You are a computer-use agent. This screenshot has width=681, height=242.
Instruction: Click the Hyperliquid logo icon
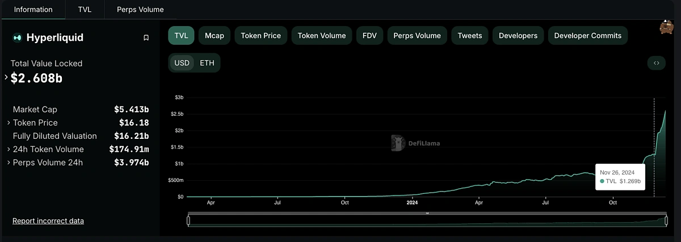coord(17,37)
